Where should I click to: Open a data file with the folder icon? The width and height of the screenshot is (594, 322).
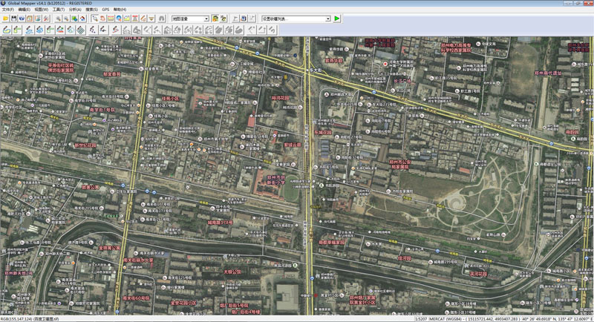[6, 19]
